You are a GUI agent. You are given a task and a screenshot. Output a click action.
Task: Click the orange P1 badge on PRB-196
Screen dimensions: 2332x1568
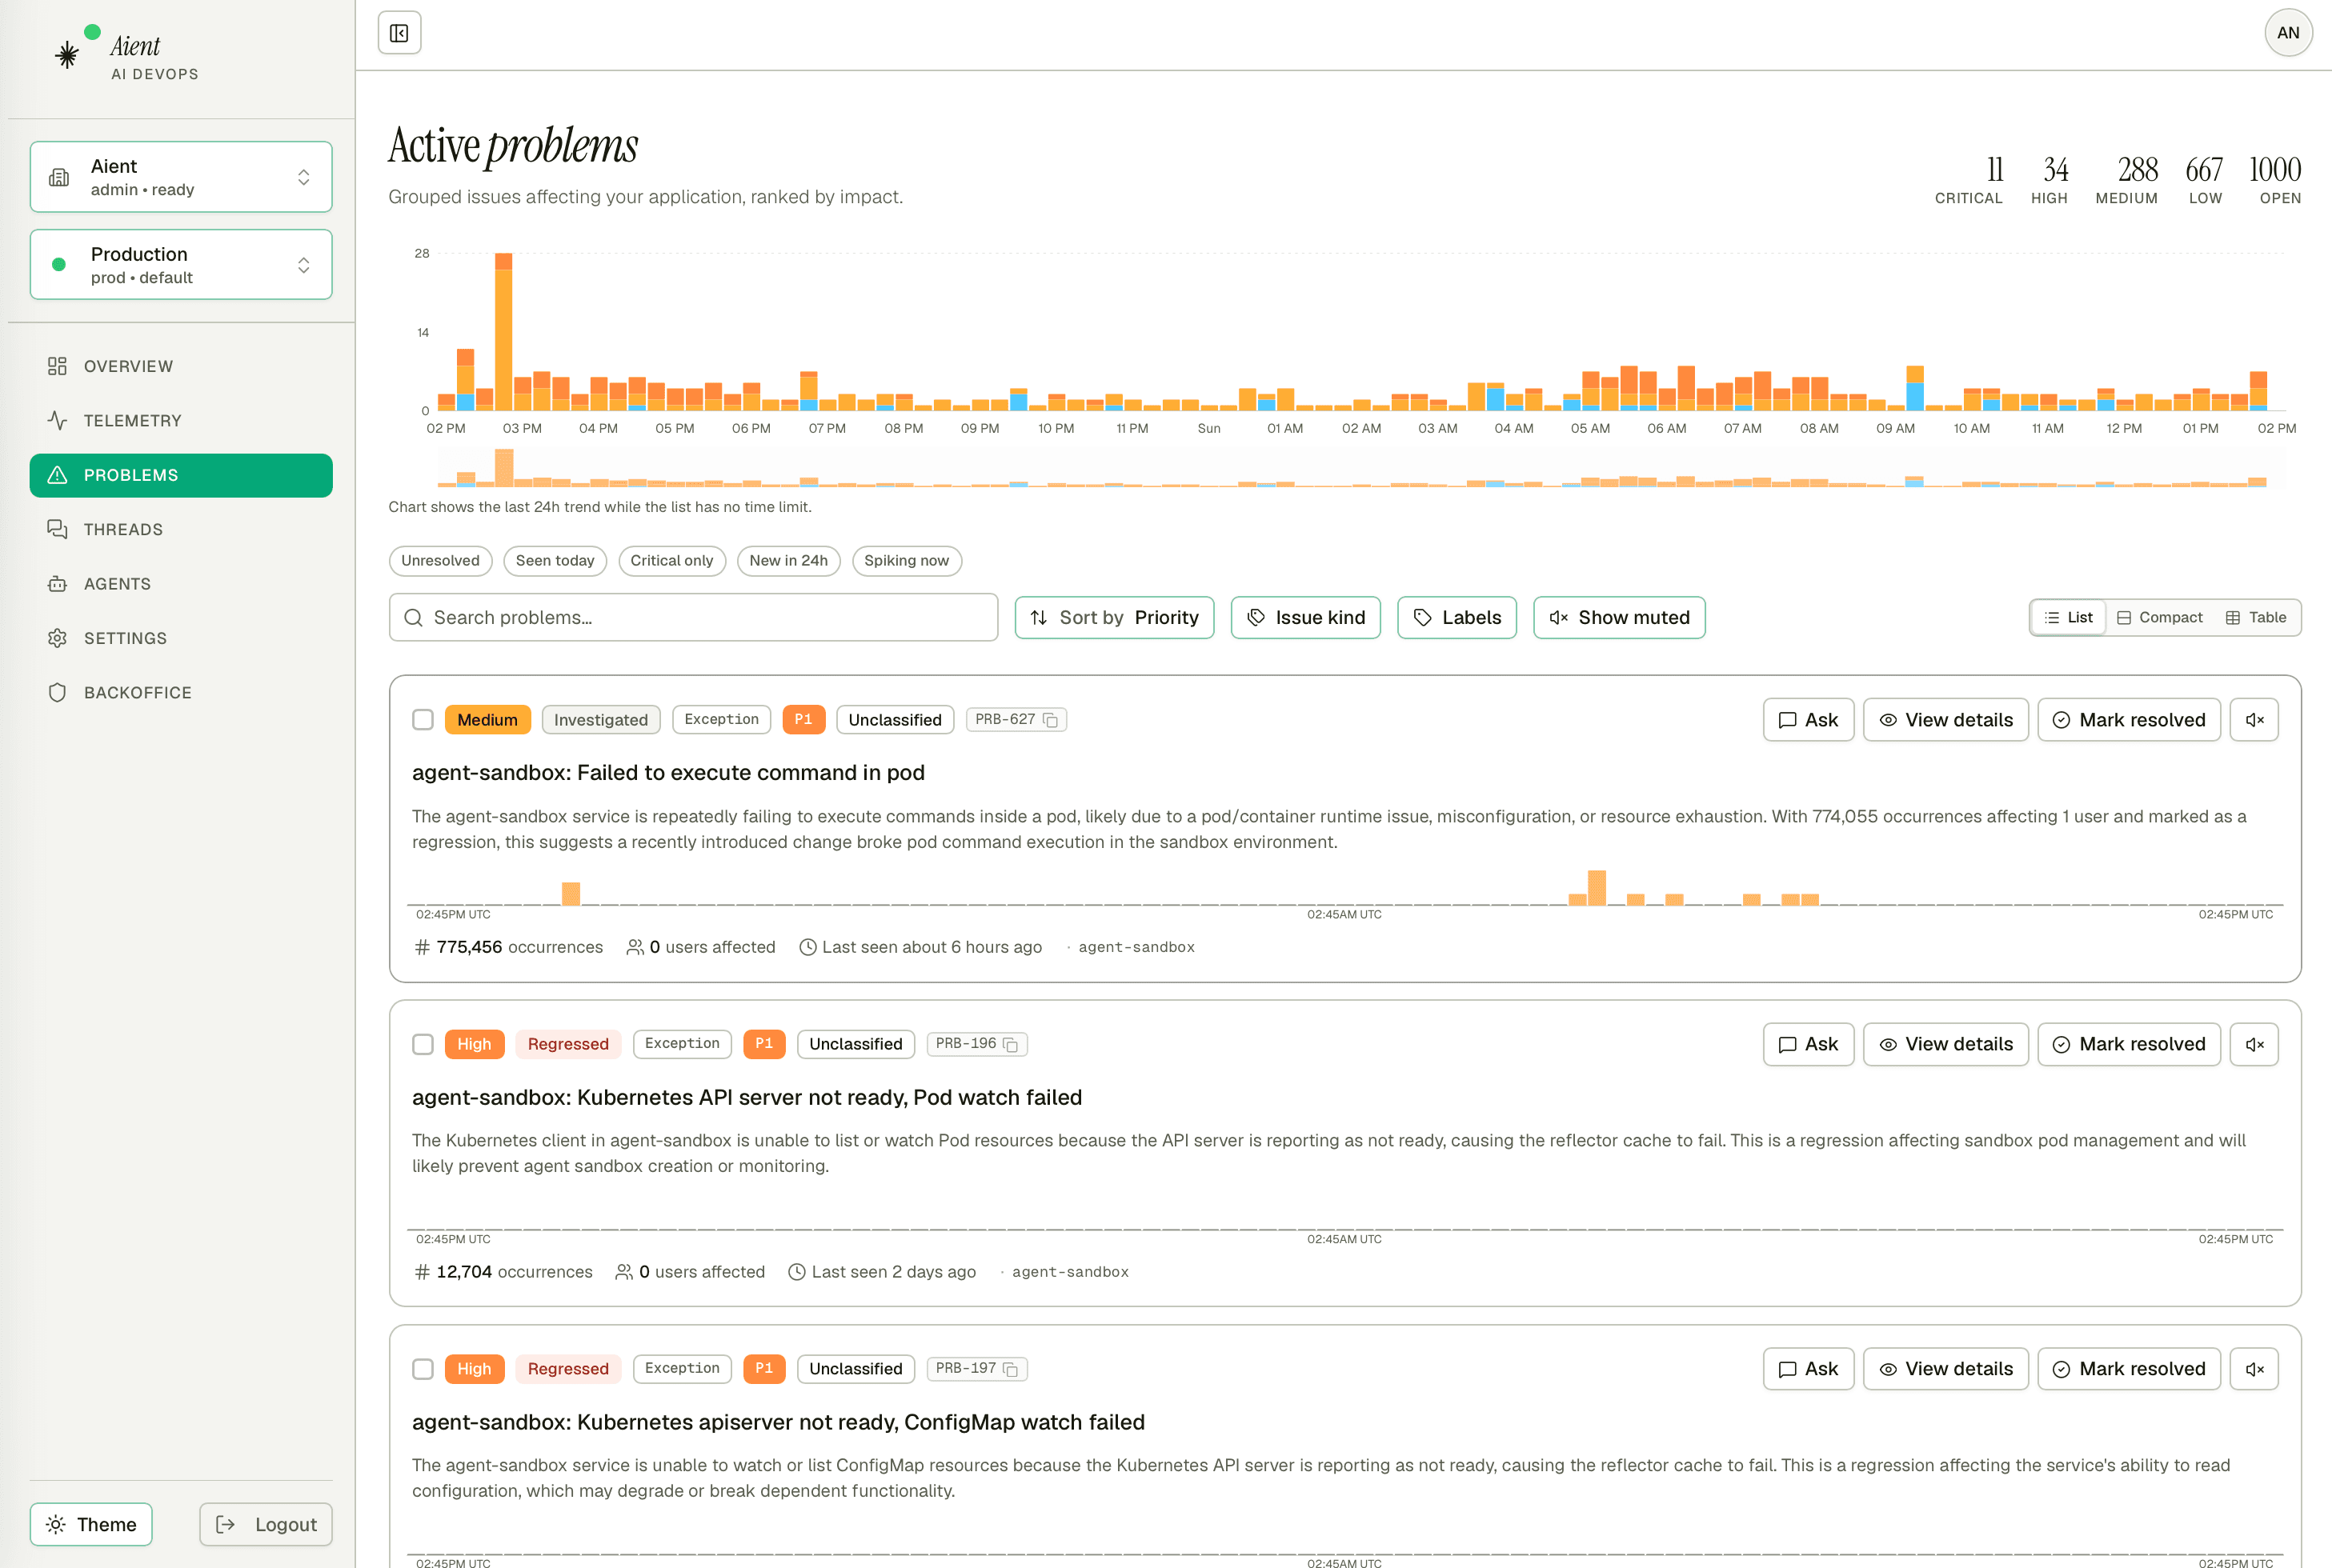click(x=764, y=1044)
